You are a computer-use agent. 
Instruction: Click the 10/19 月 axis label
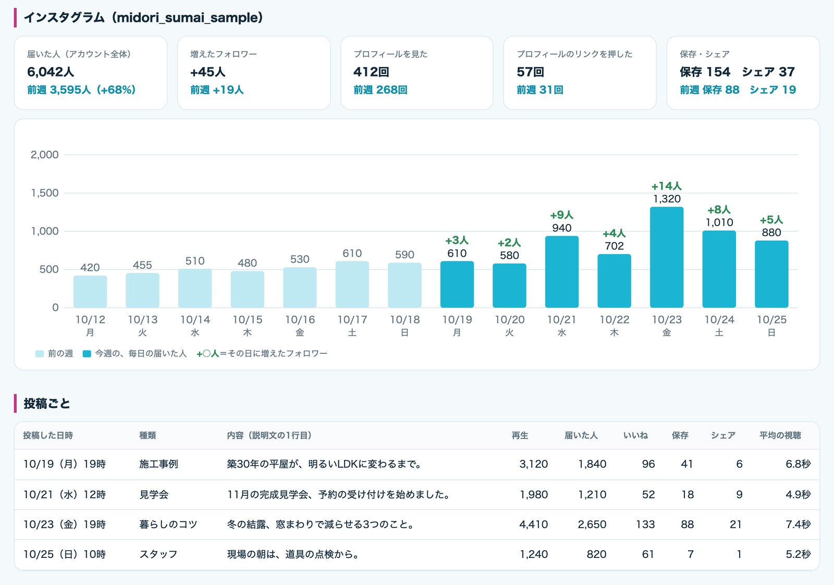click(457, 326)
